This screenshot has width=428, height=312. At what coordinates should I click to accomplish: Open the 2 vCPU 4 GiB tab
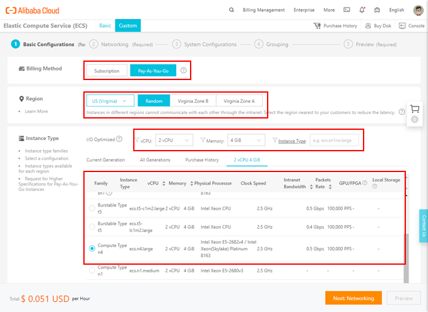pyautogui.click(x=247, y=160)
